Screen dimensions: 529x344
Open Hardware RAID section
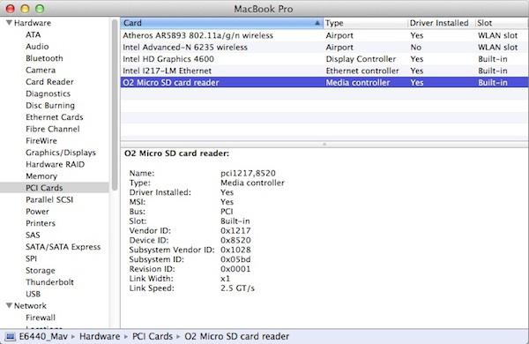point(55,164)
